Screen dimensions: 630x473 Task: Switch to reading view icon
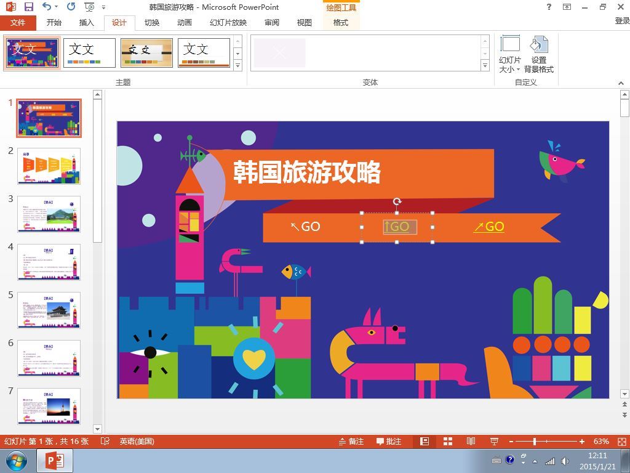click(471, 442)
